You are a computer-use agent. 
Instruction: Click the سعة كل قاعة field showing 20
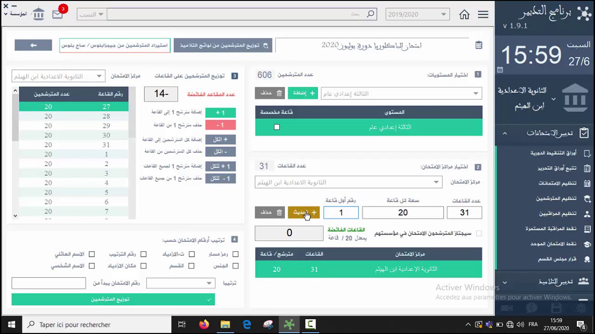403,212
